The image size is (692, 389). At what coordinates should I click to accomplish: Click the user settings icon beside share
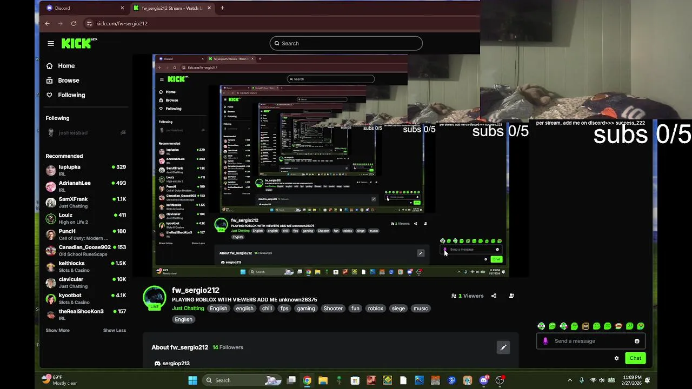(x=511, y=296)
